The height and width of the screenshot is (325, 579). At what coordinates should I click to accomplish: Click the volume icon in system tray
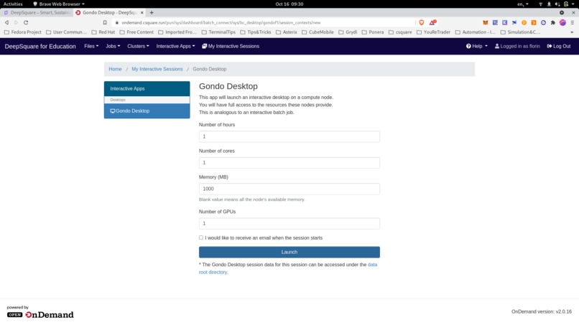click(x=557, y=4)
